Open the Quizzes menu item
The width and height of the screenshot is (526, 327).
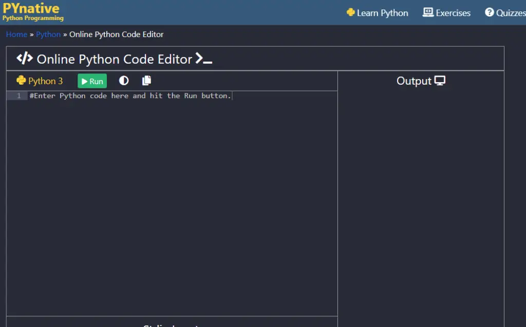[x=505, y=13]
